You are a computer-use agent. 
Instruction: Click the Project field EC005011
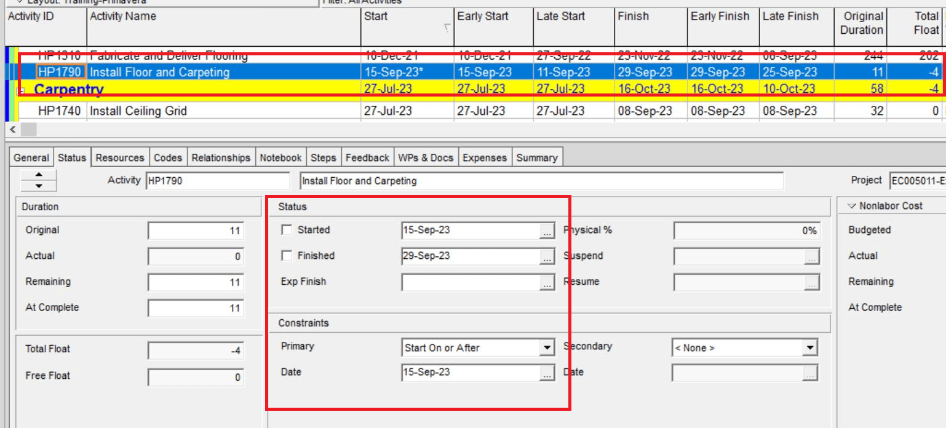coord(917,181)
